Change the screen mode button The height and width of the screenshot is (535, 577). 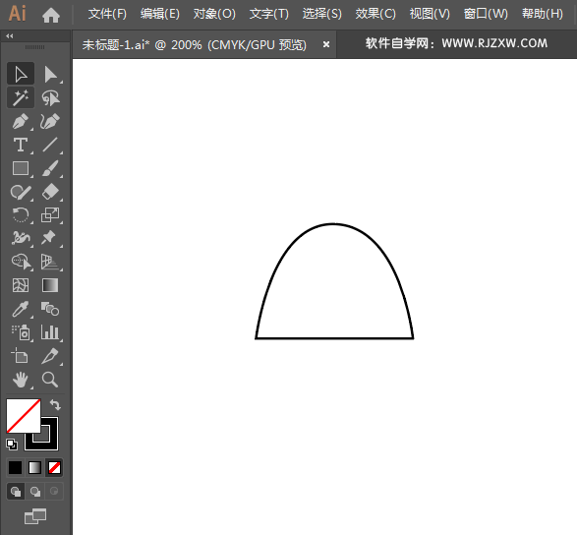(35, 516)
